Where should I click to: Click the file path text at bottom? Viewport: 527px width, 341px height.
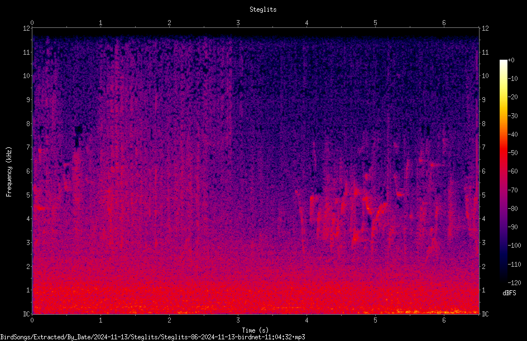point(152,337)
